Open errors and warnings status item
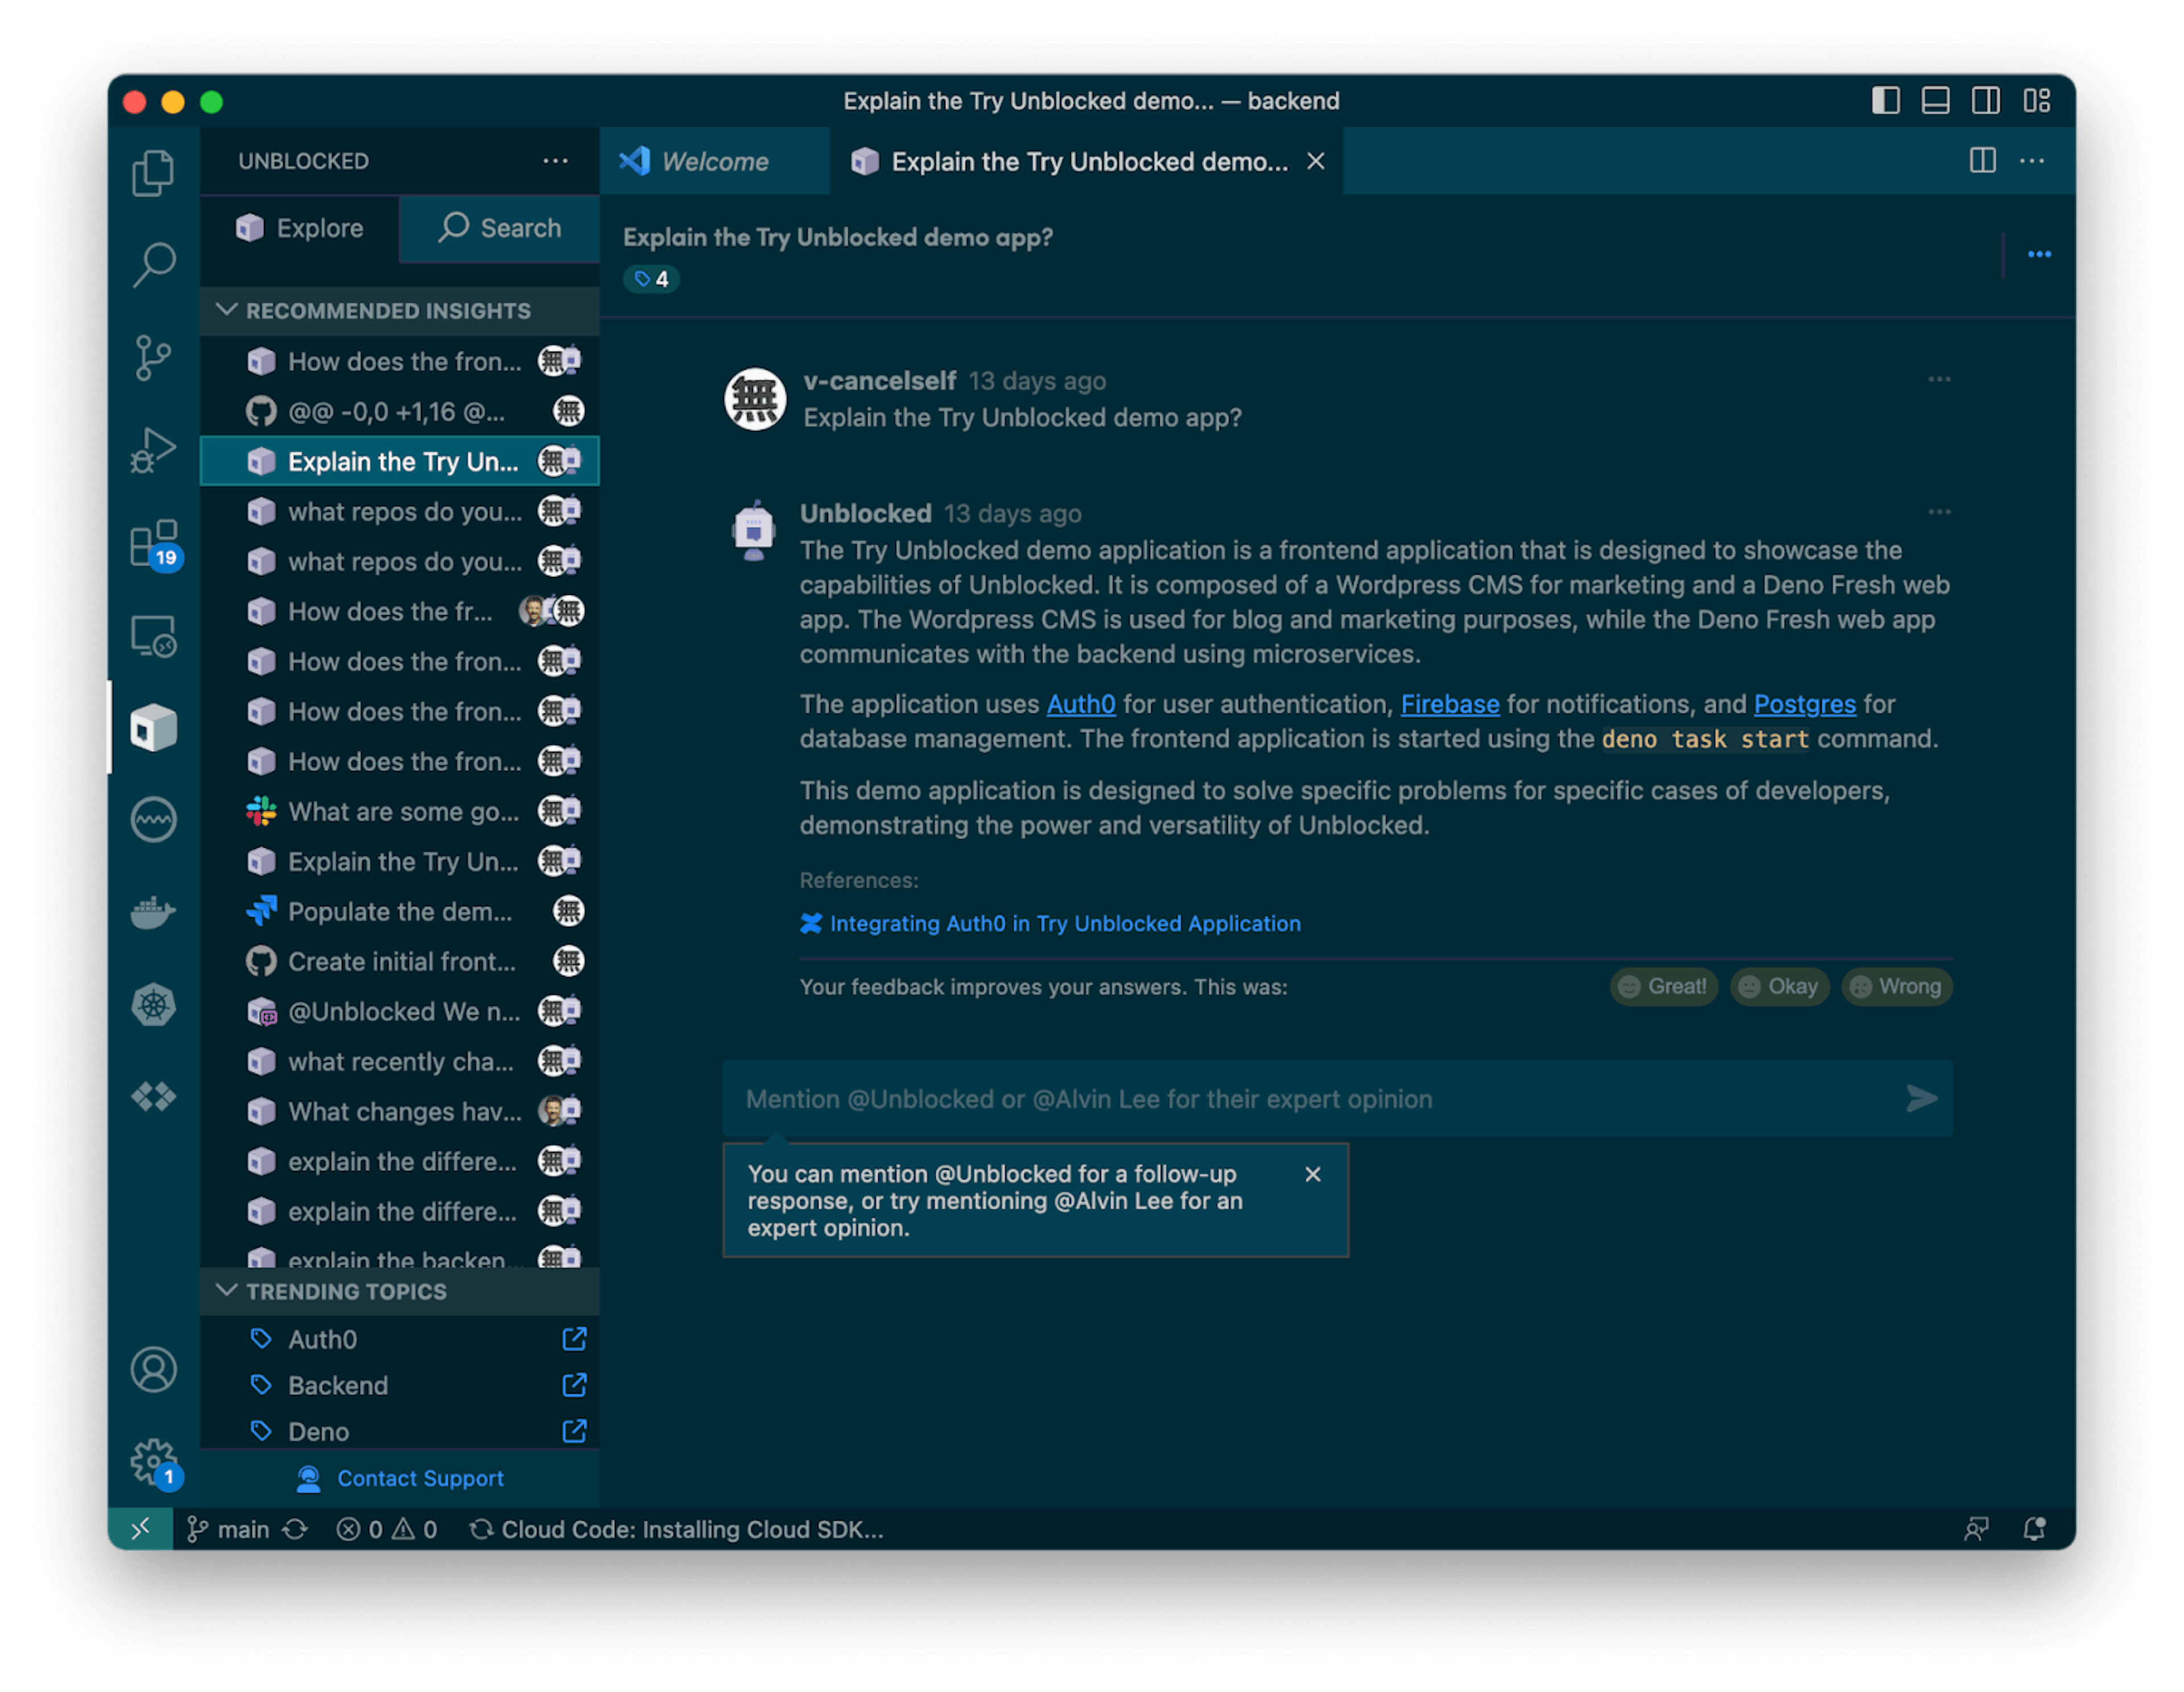The width and height of the screenshot is (2184, 1692). coord(386,1528)
